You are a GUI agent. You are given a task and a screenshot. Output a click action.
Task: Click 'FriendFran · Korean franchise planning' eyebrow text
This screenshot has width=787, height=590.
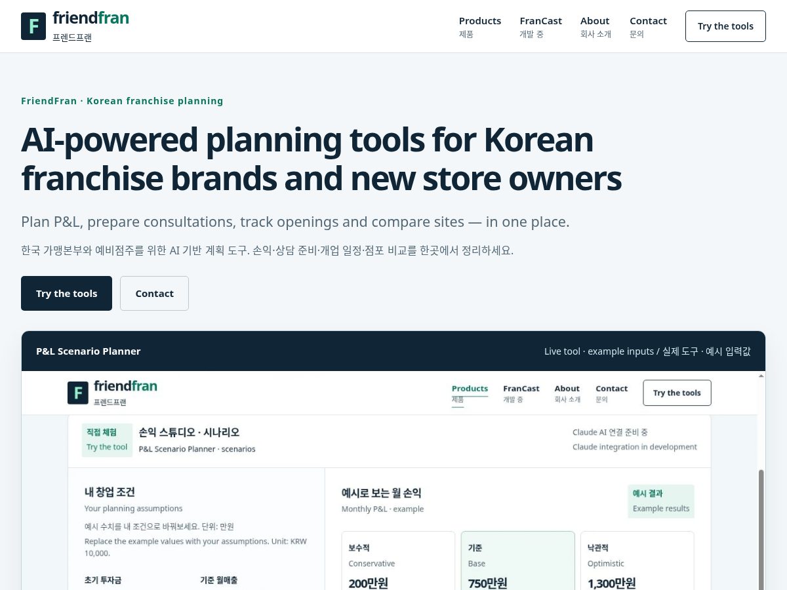tap(122, 101)
